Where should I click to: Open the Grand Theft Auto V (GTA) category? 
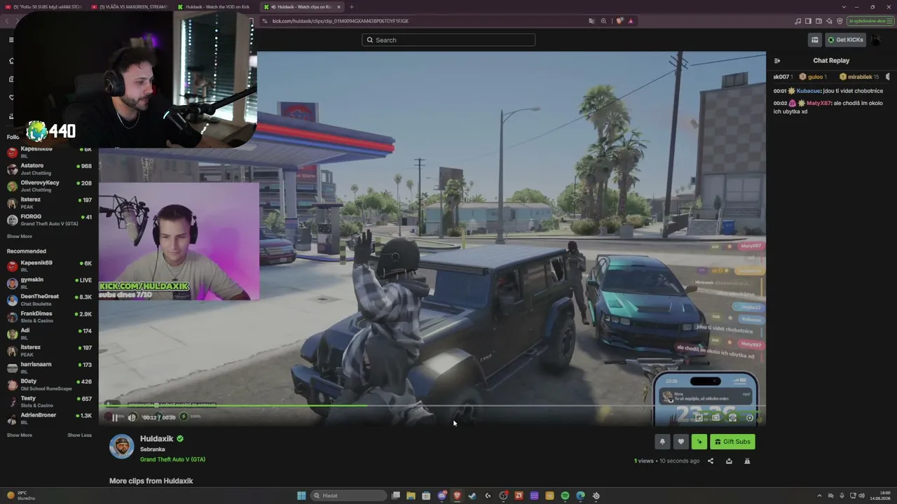(x=172, y=459)
